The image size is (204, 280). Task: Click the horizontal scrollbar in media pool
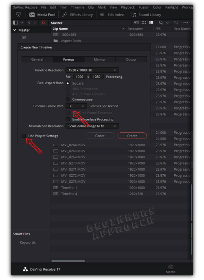(x=68, y=261)
